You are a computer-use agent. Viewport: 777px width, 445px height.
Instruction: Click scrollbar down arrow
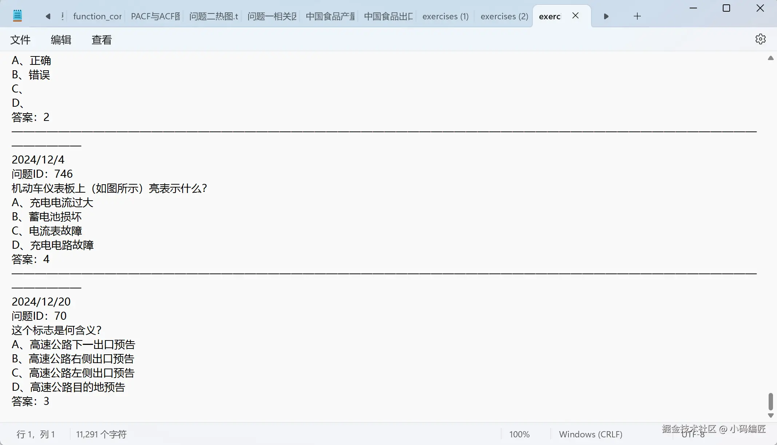770,416
